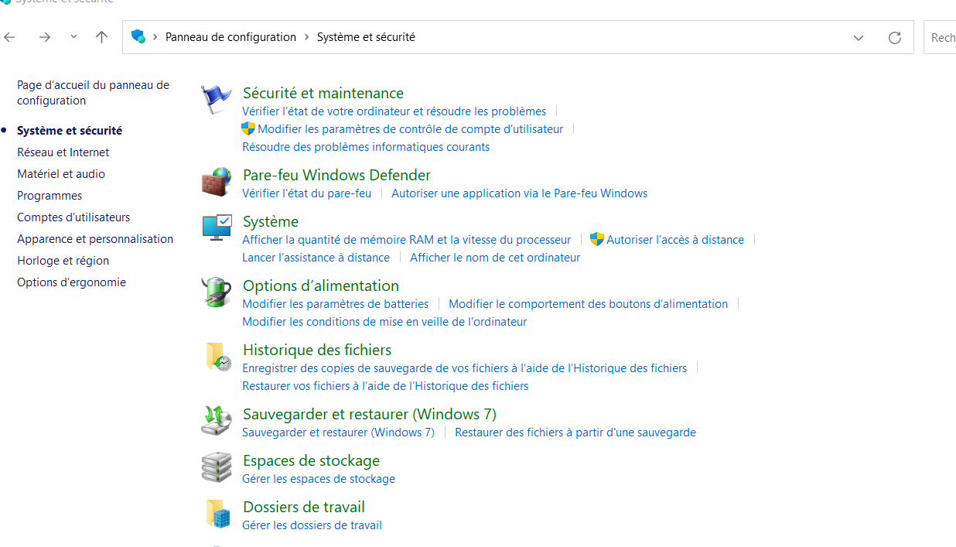The width and height of the screenshot is (956, 547).
Task: Click Gérer les espaces de stockage
Action: (319, 479)
